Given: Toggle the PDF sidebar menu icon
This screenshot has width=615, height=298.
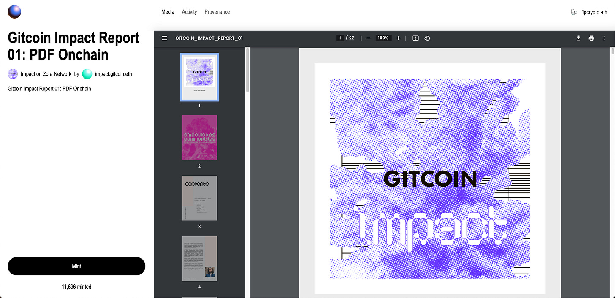Looking at the screenshot, I should point(165,38).
